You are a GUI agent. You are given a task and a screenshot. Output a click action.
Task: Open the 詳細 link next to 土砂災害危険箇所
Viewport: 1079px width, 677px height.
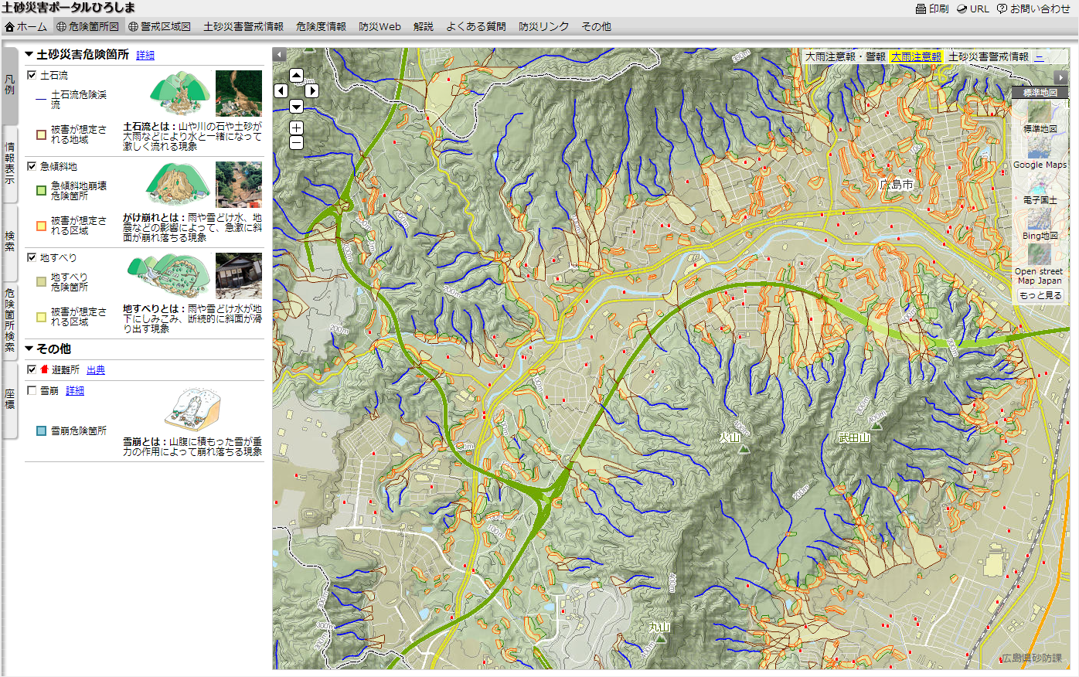(x=144, y=55)
